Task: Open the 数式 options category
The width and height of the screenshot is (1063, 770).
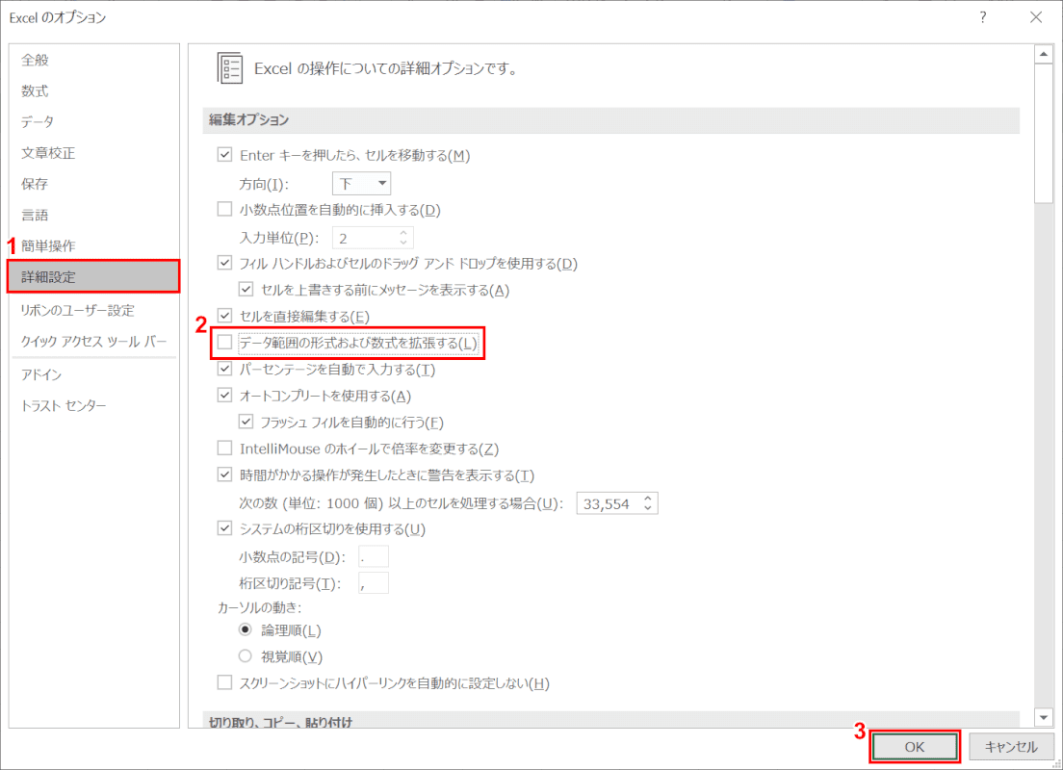Action: (x=93, y=90)
